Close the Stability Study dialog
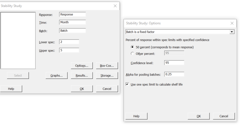 click(115, 6)
